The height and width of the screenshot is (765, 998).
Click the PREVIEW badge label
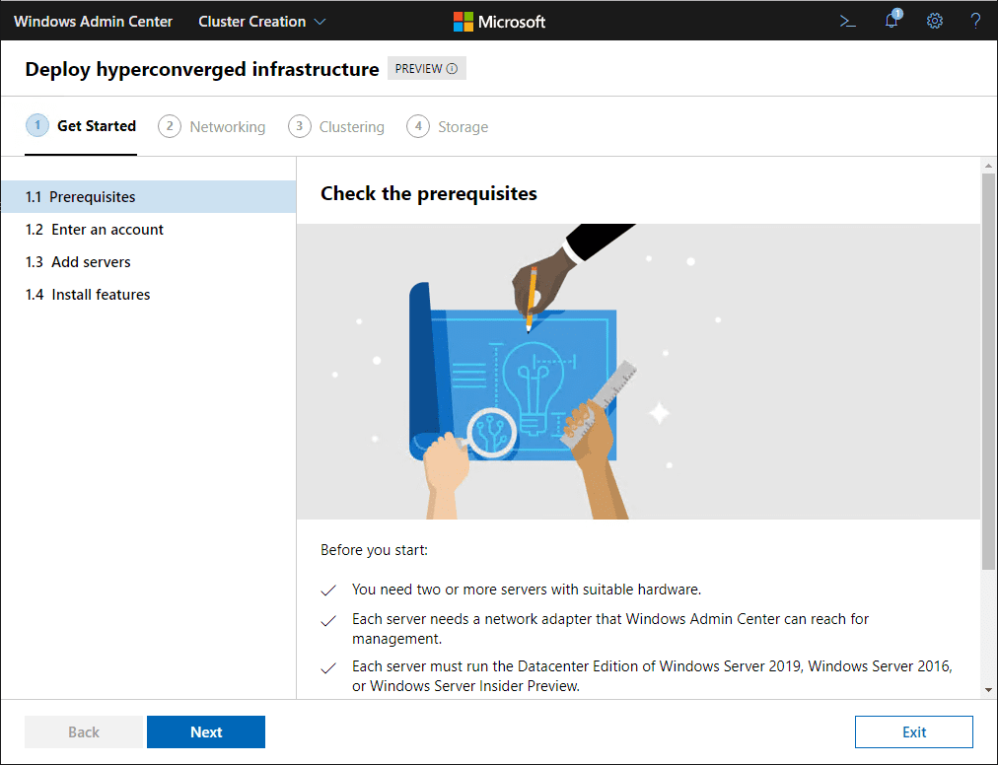coord(418,69)
